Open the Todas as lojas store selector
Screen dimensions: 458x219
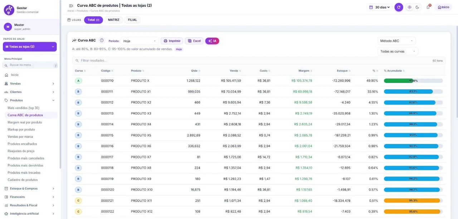pos(30,47)
